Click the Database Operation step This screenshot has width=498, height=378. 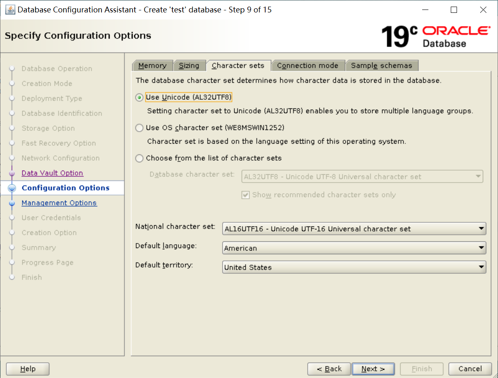(x=57, y=69)
